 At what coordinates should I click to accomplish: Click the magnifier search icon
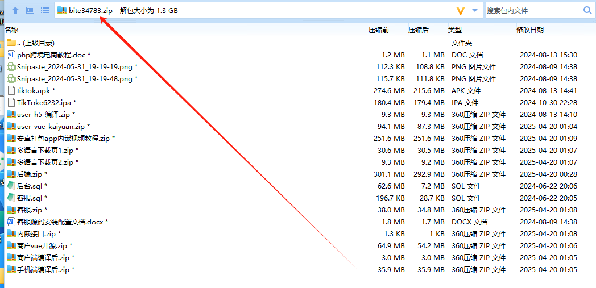point(587,10)
